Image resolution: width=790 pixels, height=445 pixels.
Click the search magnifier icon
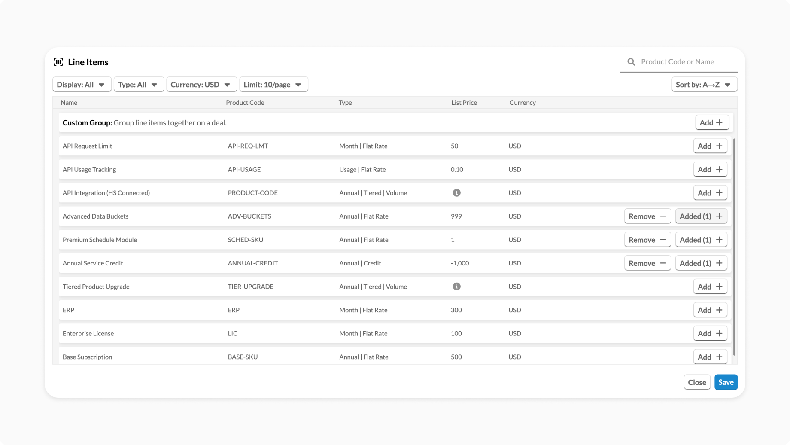click(x=631, y=62)
